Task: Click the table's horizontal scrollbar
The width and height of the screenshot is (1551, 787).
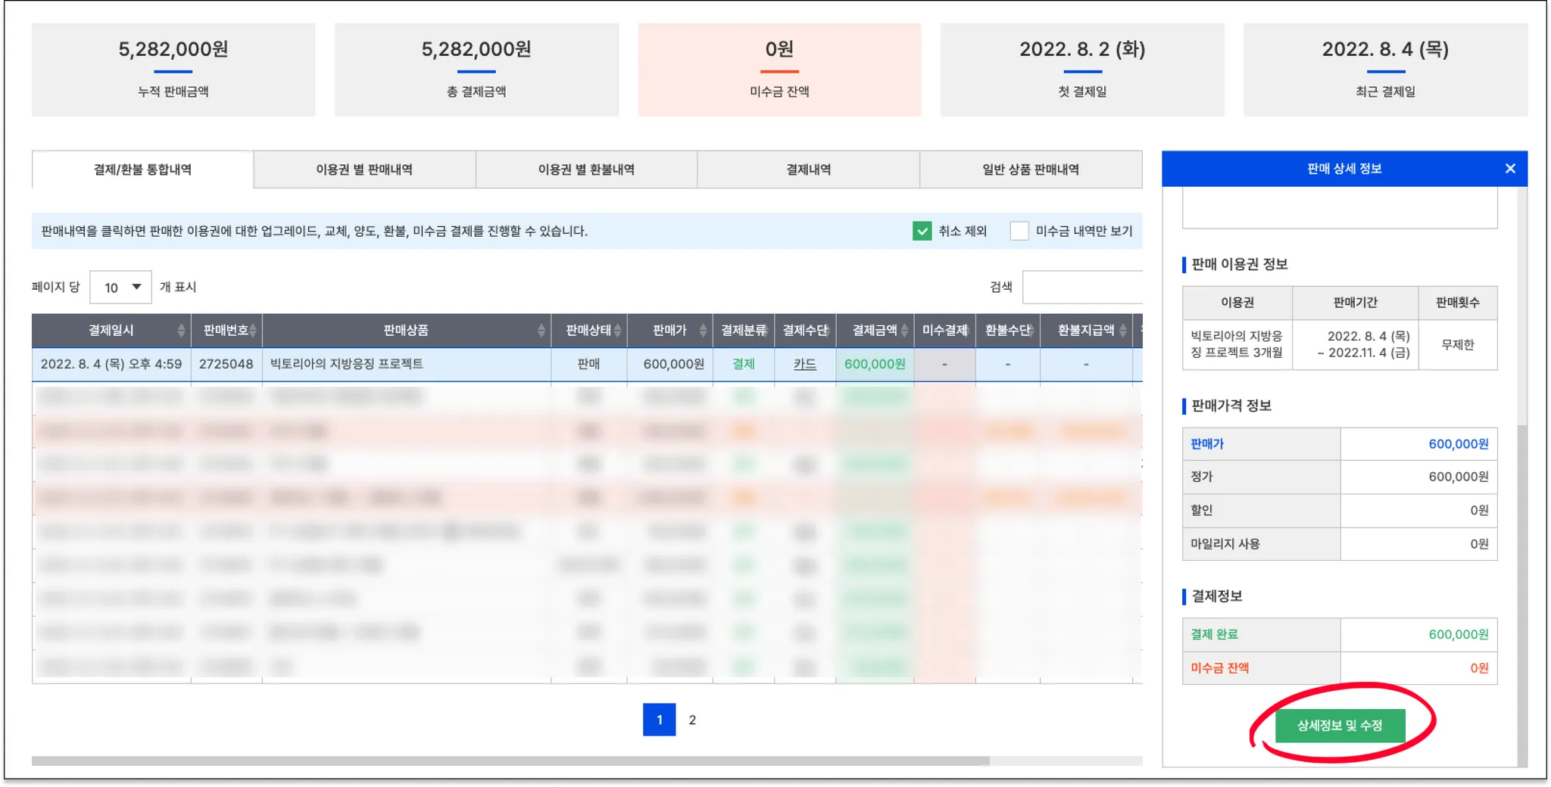Action: (x=510, y=761)
